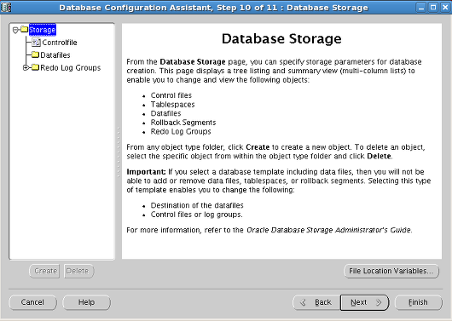Click the Redo Log Groups folder icon
The height and width of the screenshot is (321, 452).
click(35, 67)
